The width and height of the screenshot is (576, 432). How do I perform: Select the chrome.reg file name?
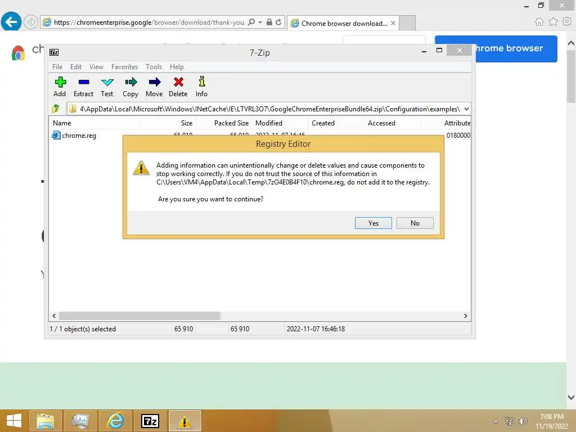pyautogui.click(x=79, y=135)
